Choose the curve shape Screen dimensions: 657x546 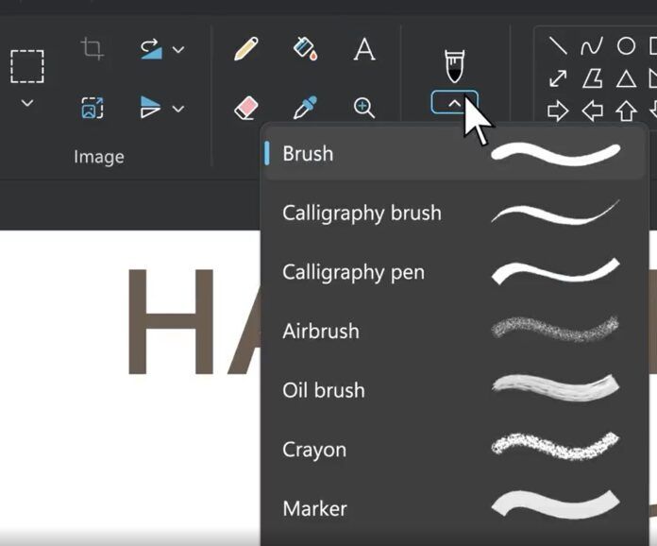coord(591,46)
